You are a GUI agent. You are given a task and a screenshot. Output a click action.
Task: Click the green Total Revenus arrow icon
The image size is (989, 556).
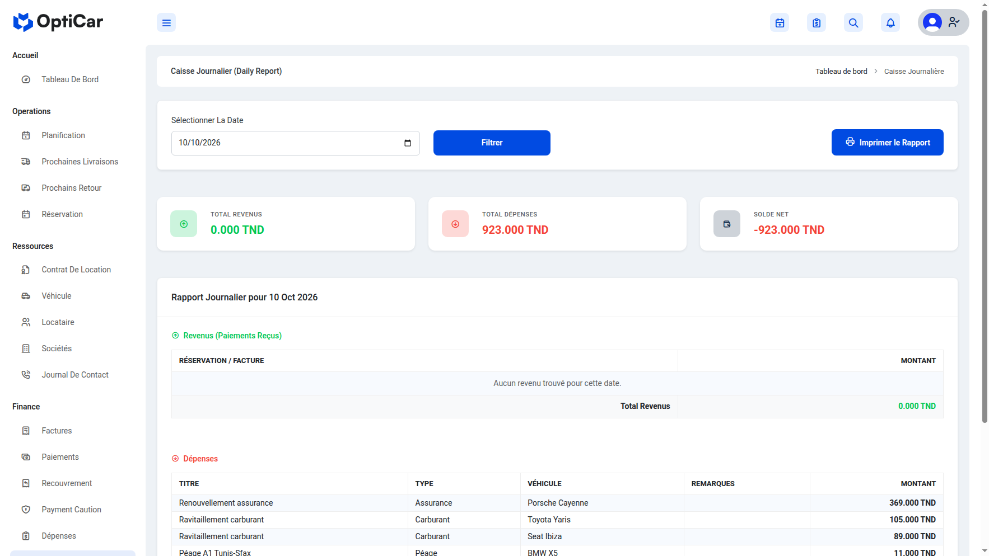(184, 224)
